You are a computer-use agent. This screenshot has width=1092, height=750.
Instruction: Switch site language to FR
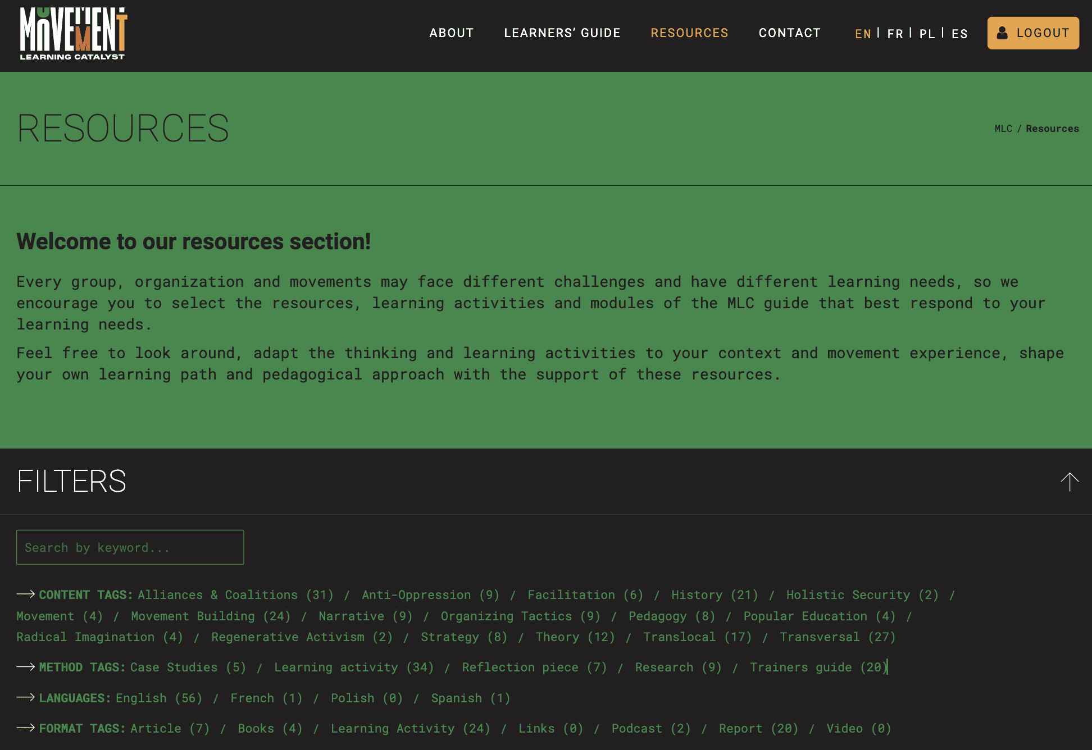[x=895, y=34]
